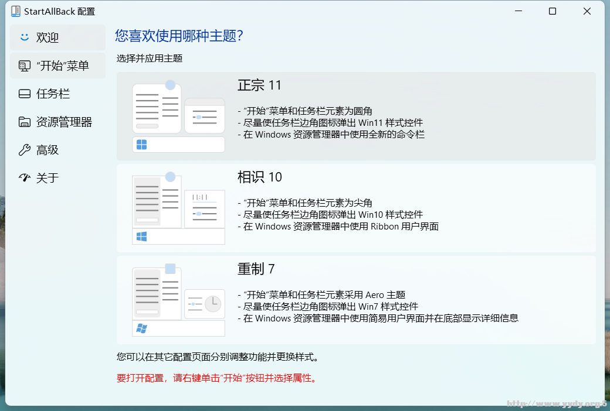This screenshot has width=610, height=411.
Task: Click the line about Win10 样式控件
Action: (x=330, y=214)
